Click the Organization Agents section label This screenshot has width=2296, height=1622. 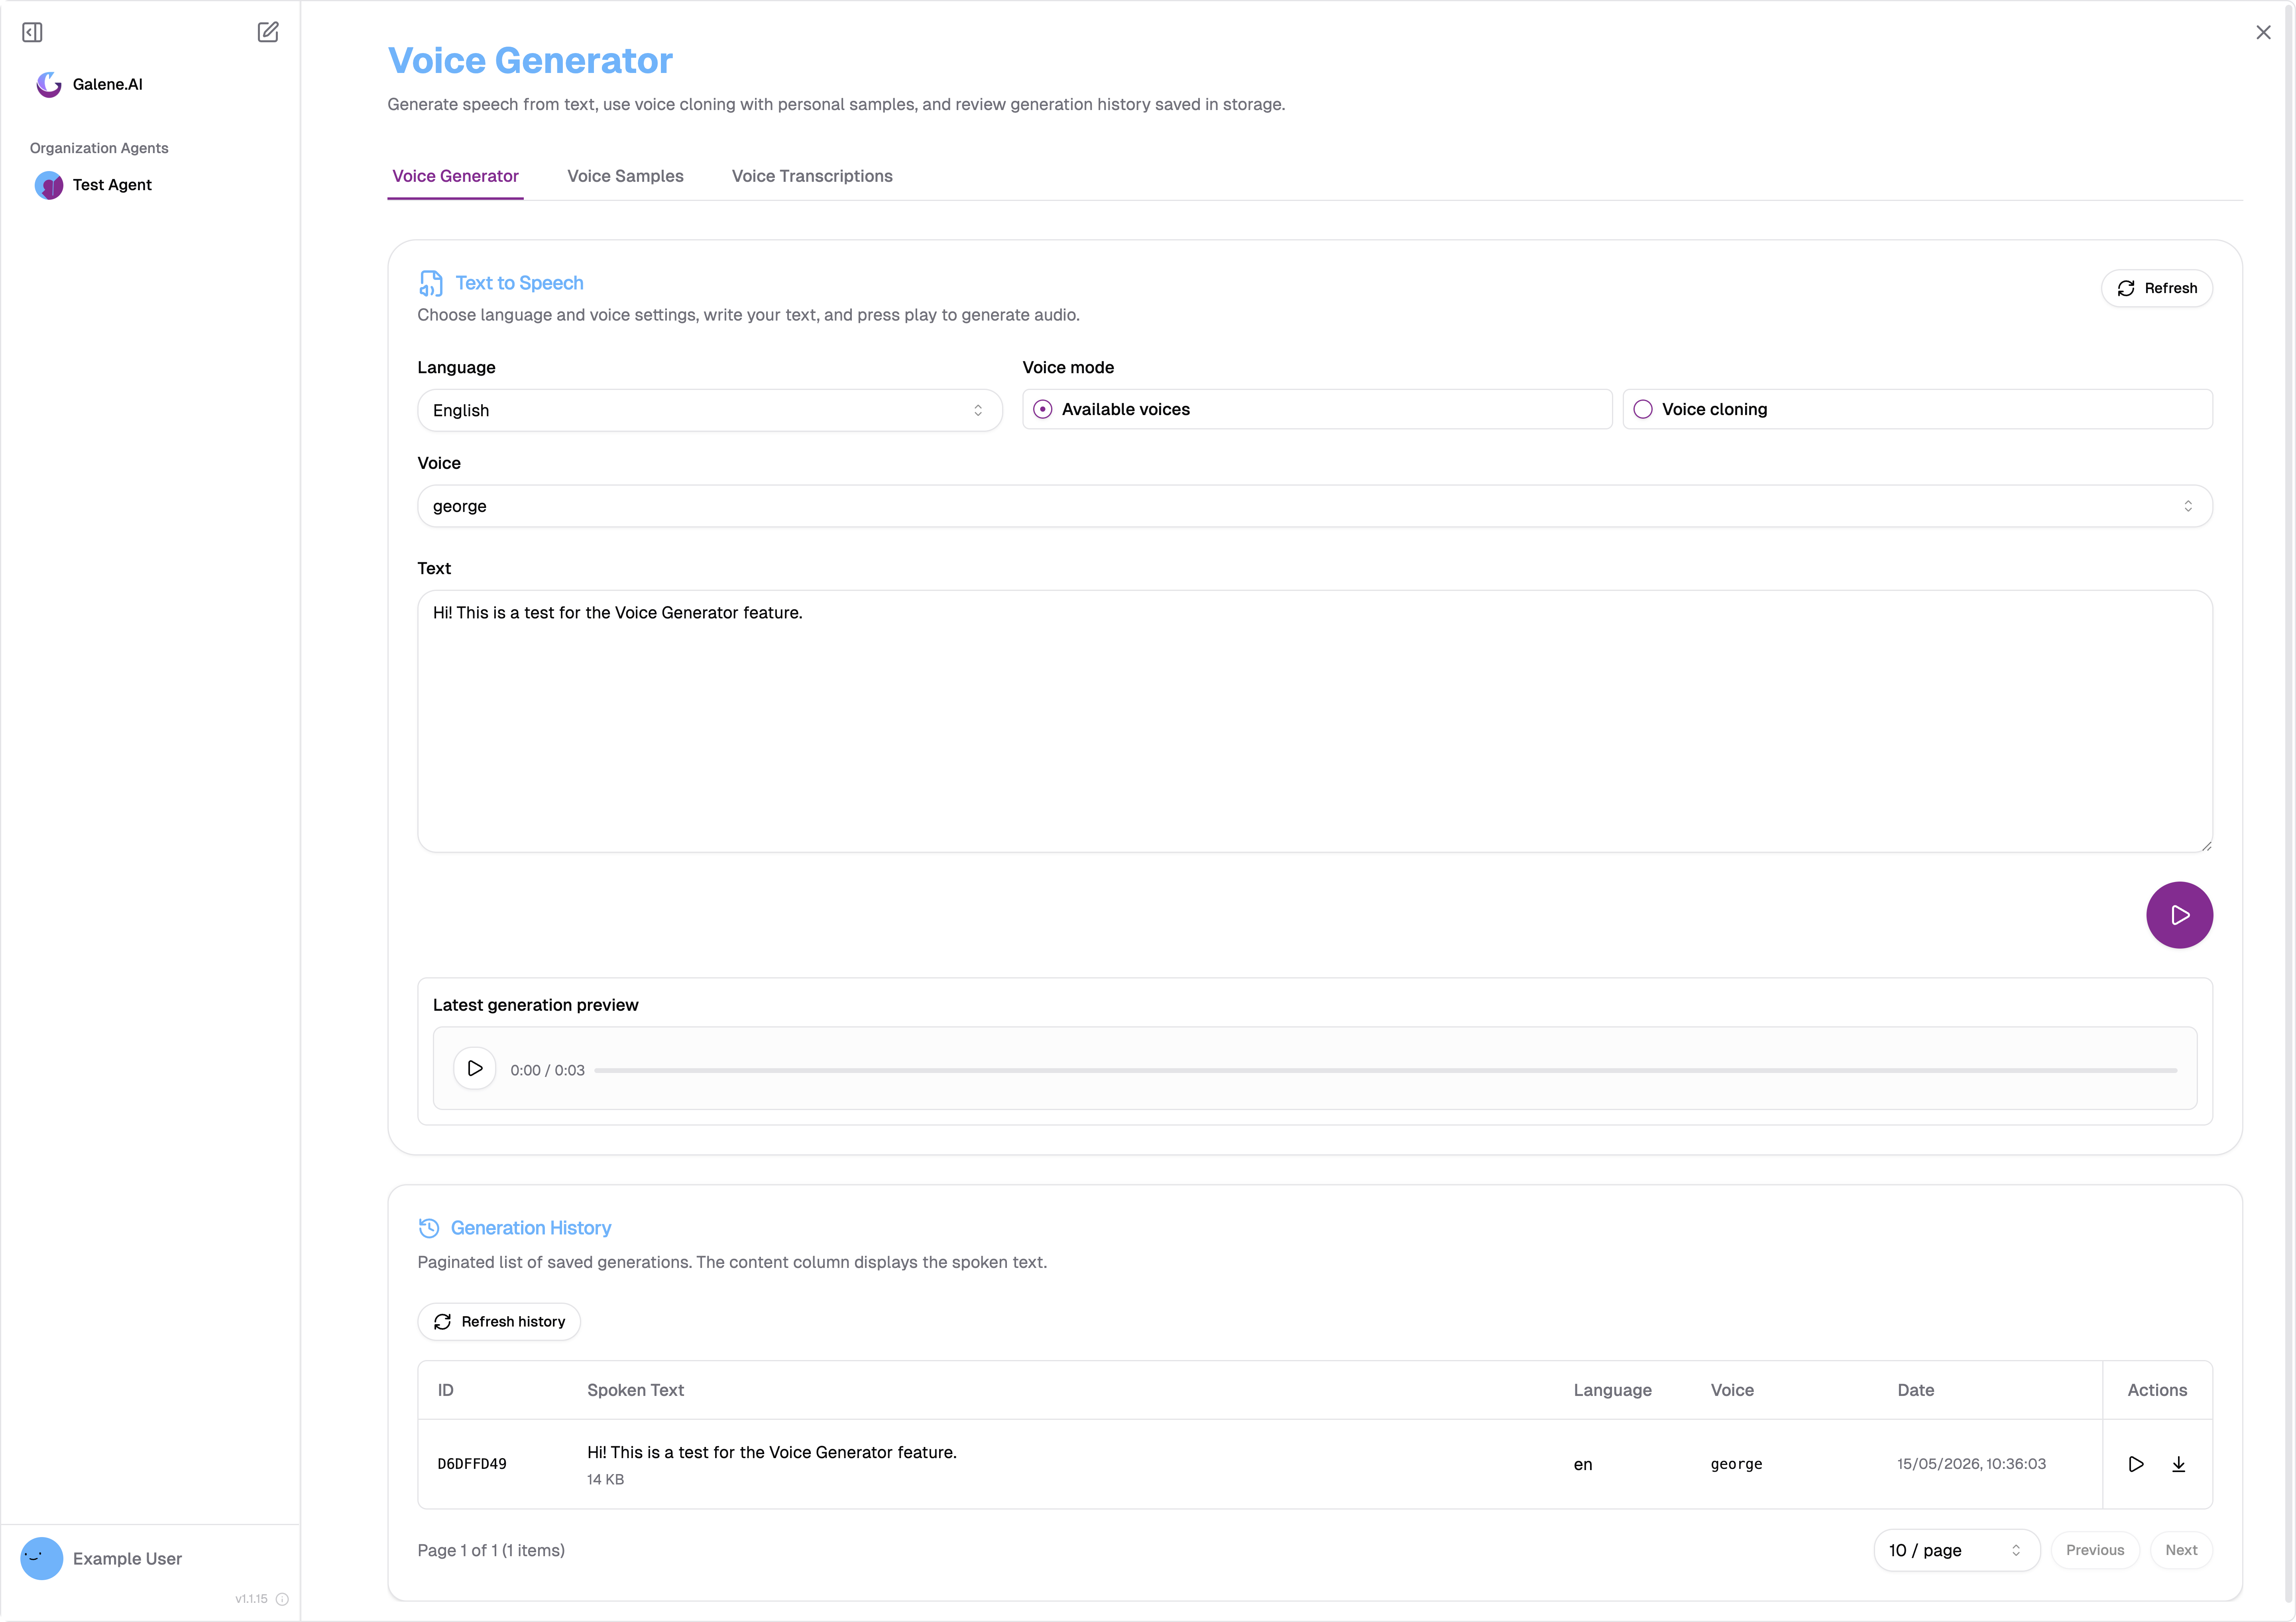coord(99,148)
